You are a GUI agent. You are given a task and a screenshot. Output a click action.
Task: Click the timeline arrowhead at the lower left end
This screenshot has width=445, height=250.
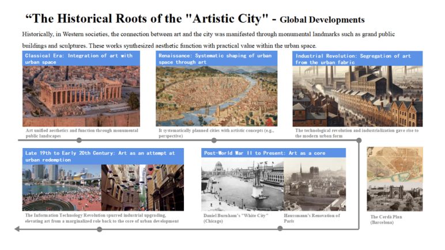pyautogui.click(x=17, y=229)
